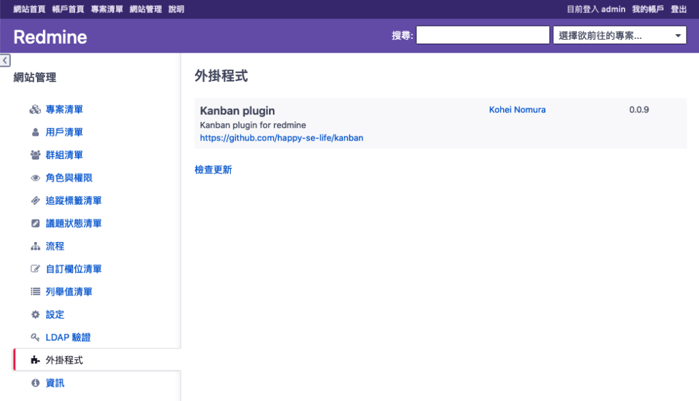Image resolution: width=699 pixels, height=401 pixels.
Task: Open 群組清單 in the sidebar
Action: tap(64, 155)
